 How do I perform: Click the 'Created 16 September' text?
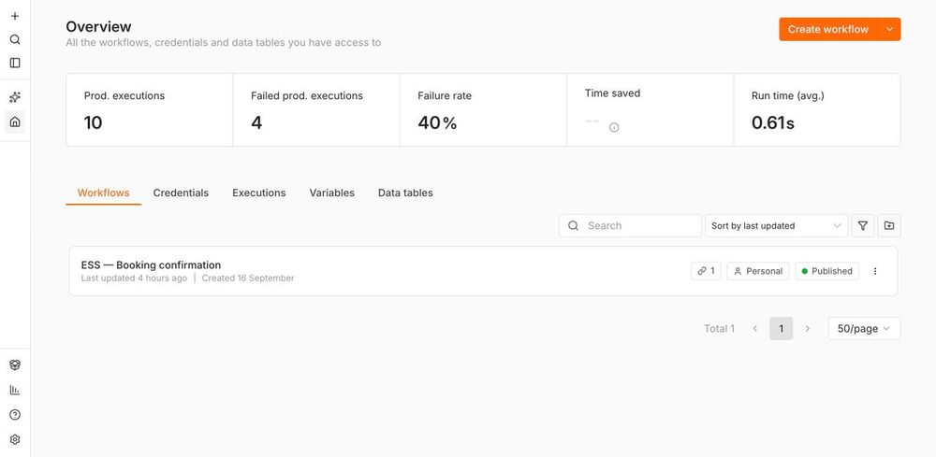(x=248, y=278)
